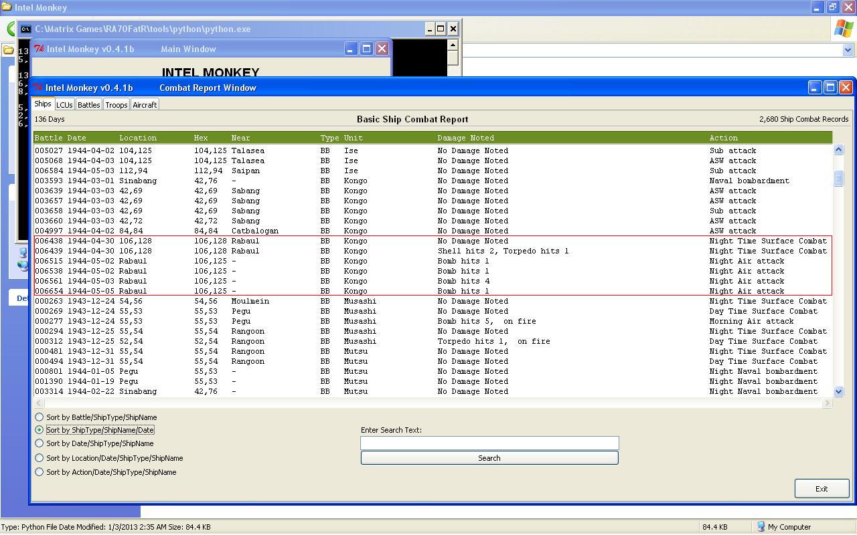Image resolution: width=857 pixels, height=535 pixels.
Task: Enable Sort by Action/Date/ShipType/ShipName
Action: pyautogui.click(x=39, y=472)
